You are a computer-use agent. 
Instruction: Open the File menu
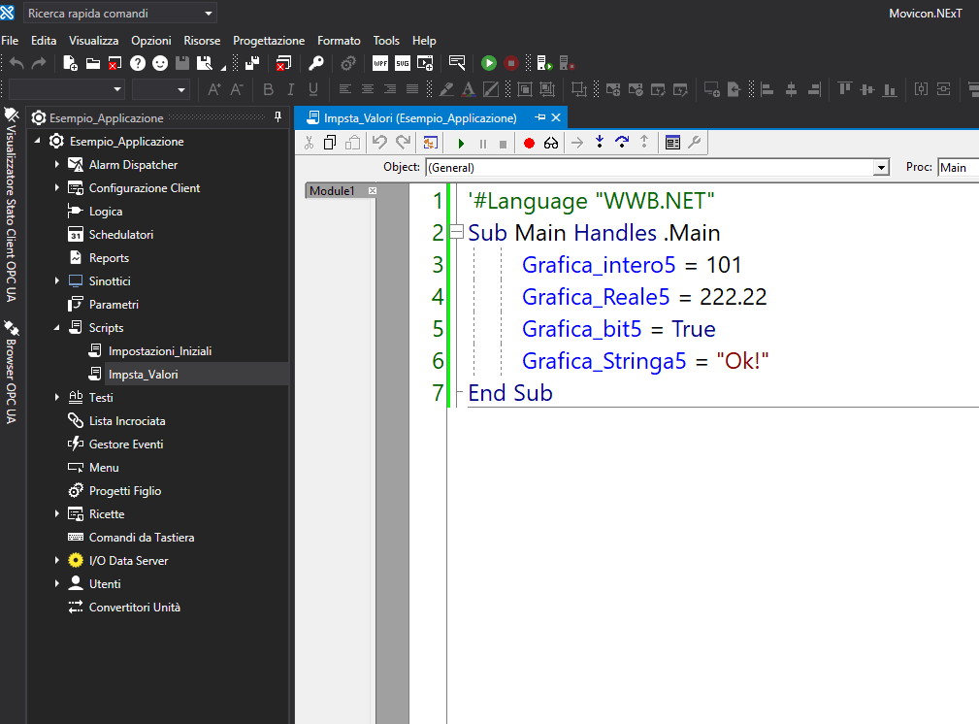10,41
